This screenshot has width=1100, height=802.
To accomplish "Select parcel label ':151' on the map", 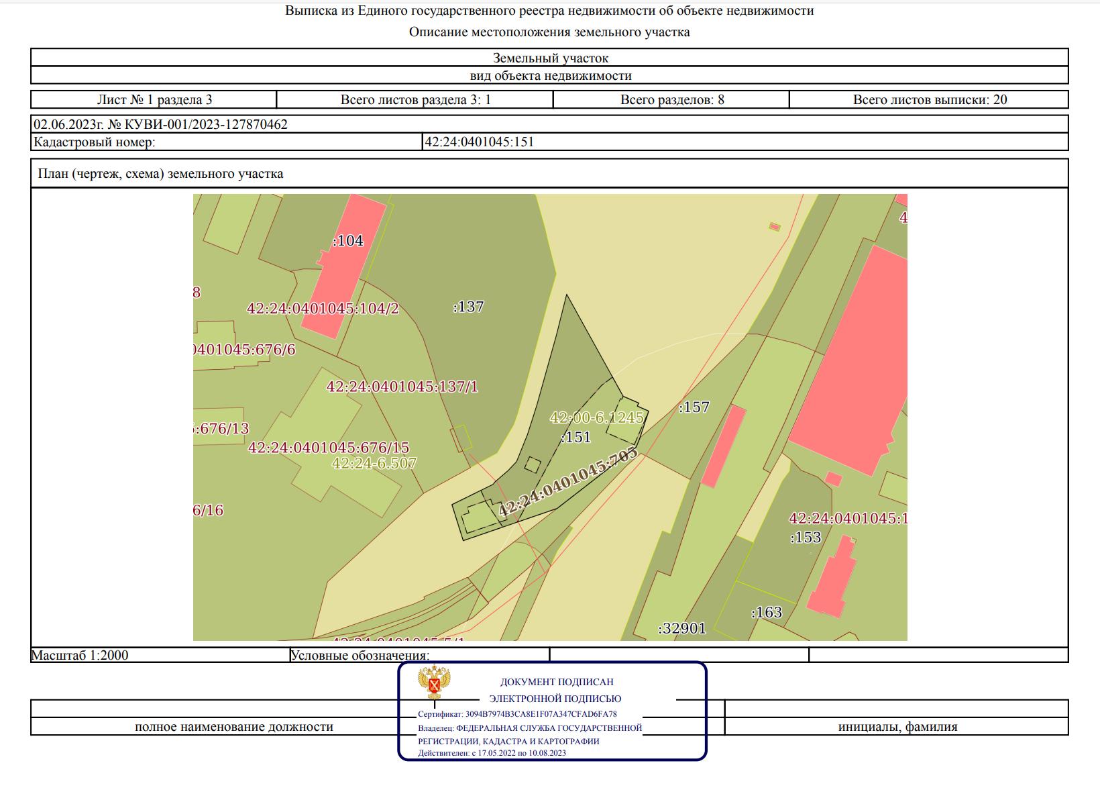I will 576,438.
